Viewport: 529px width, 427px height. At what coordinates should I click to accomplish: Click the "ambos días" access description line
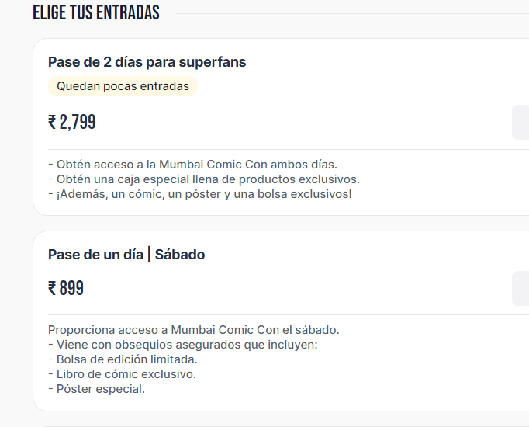coord(192,165)
